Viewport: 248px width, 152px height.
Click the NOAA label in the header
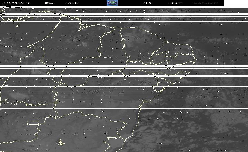pos(49,3)
